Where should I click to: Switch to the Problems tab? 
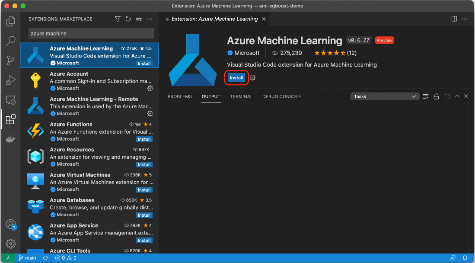180,96
